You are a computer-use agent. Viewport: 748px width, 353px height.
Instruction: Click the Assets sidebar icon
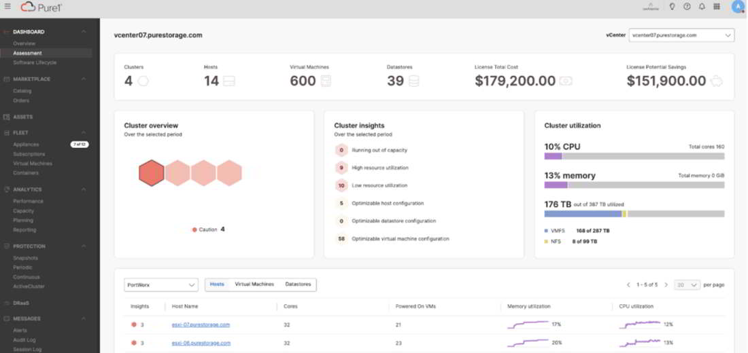(x=7, y=117)
